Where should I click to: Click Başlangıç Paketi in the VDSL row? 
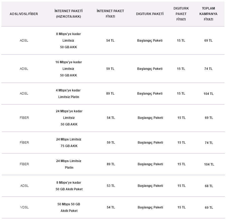[150, 207]
